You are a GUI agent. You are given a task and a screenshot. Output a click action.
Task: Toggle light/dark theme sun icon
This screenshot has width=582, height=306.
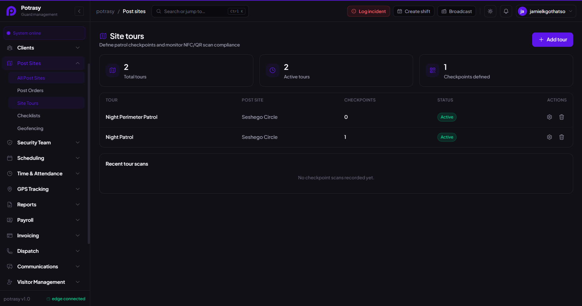pyautogui.click(x=490, y=11)
